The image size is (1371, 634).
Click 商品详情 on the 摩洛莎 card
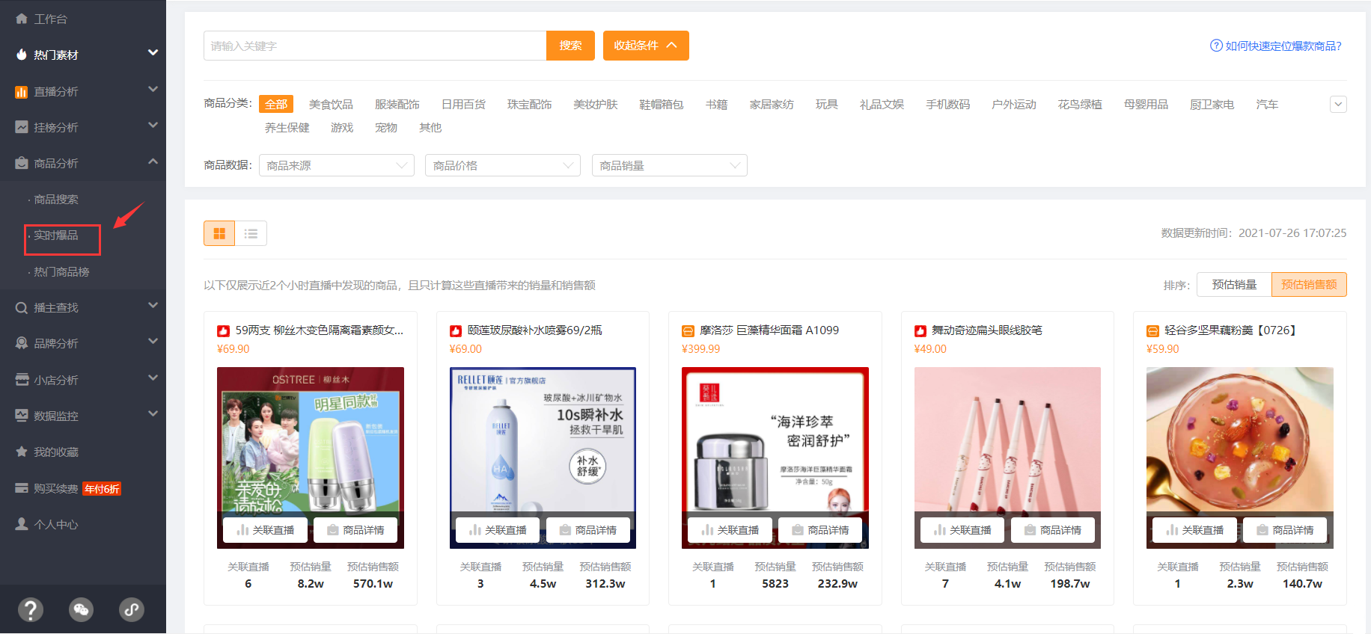pyautogui.click(x=820, y=530)
